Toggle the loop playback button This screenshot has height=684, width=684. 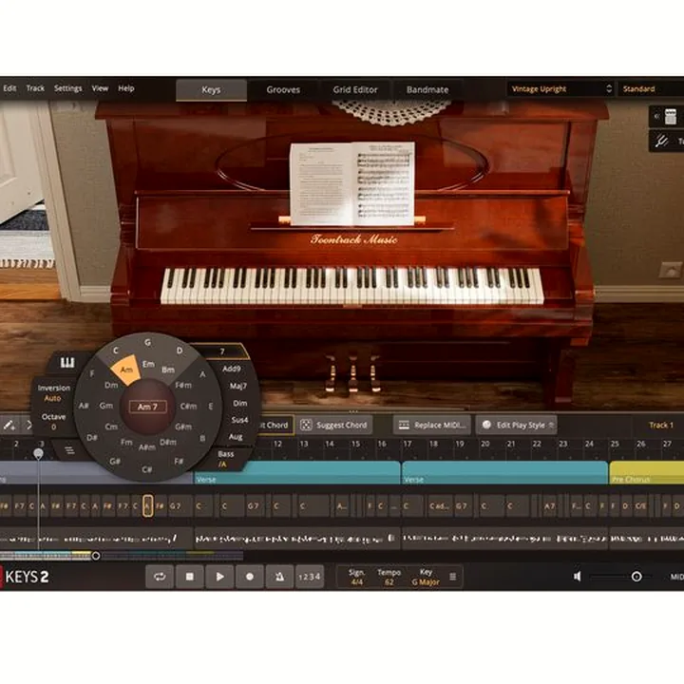click(x=160, y=577)
